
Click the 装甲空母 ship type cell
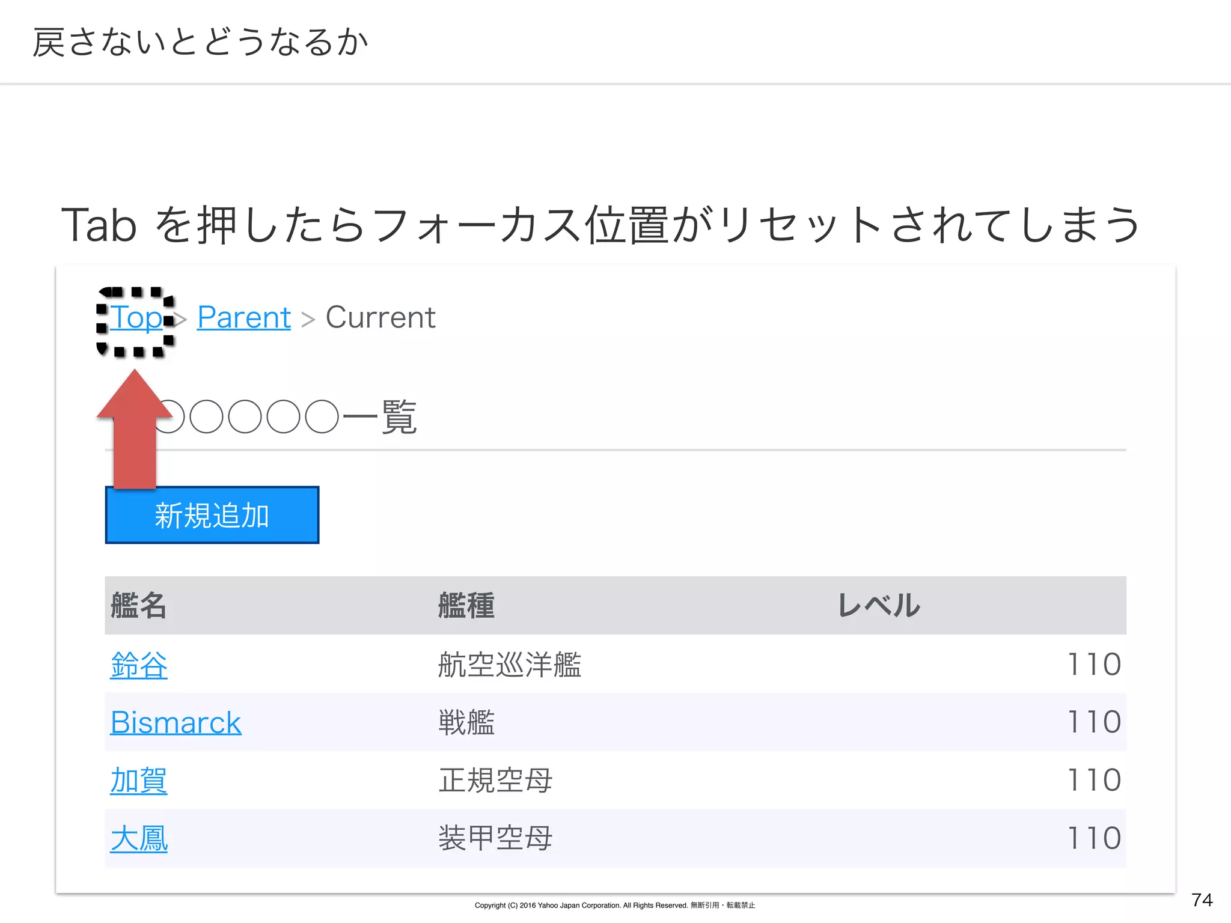[495, 838]
